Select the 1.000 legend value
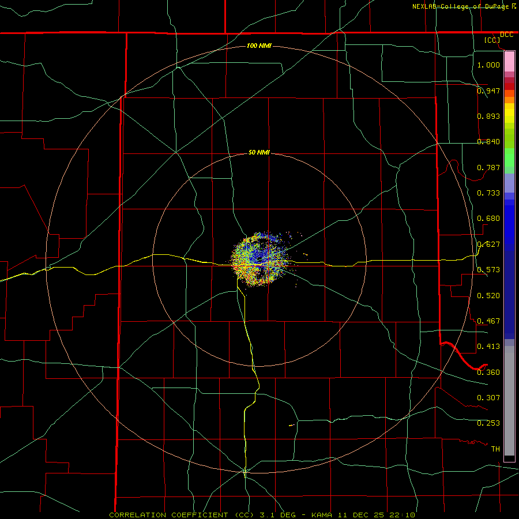 tap(488, 65)
